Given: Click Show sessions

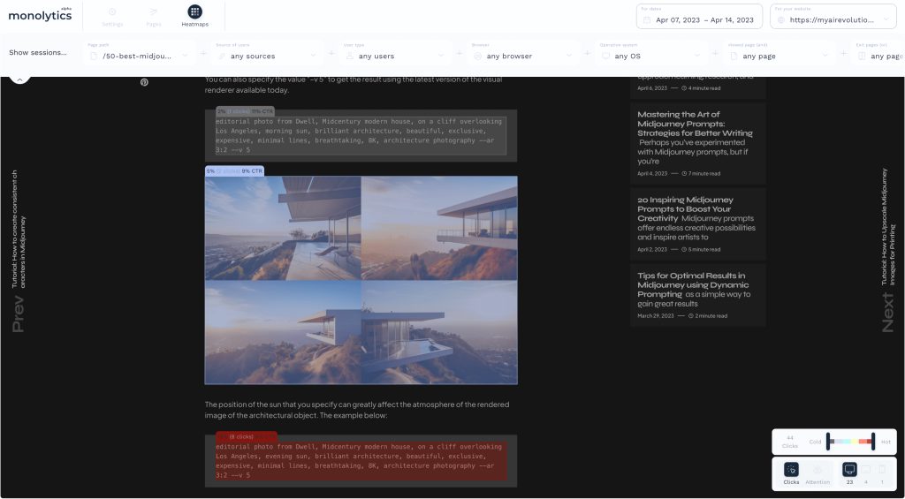Looking at the screenshot, I should pos(38,53).
